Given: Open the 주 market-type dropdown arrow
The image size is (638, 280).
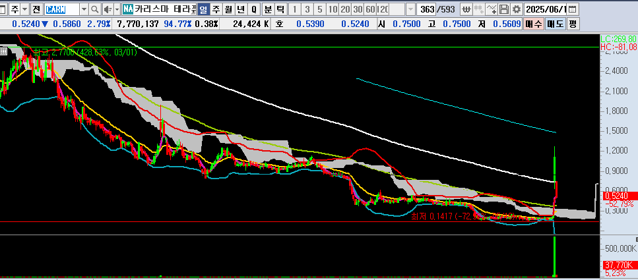Looking at the screenshot, I should pos(25,9).
